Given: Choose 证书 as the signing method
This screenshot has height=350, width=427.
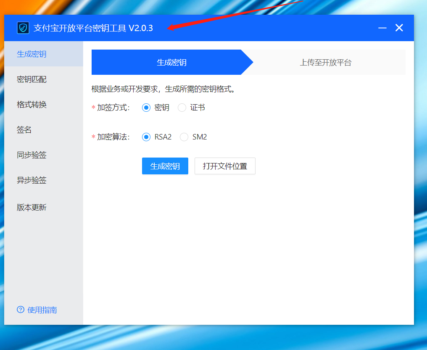Looking at the screenshot, I should pos(182,108).
